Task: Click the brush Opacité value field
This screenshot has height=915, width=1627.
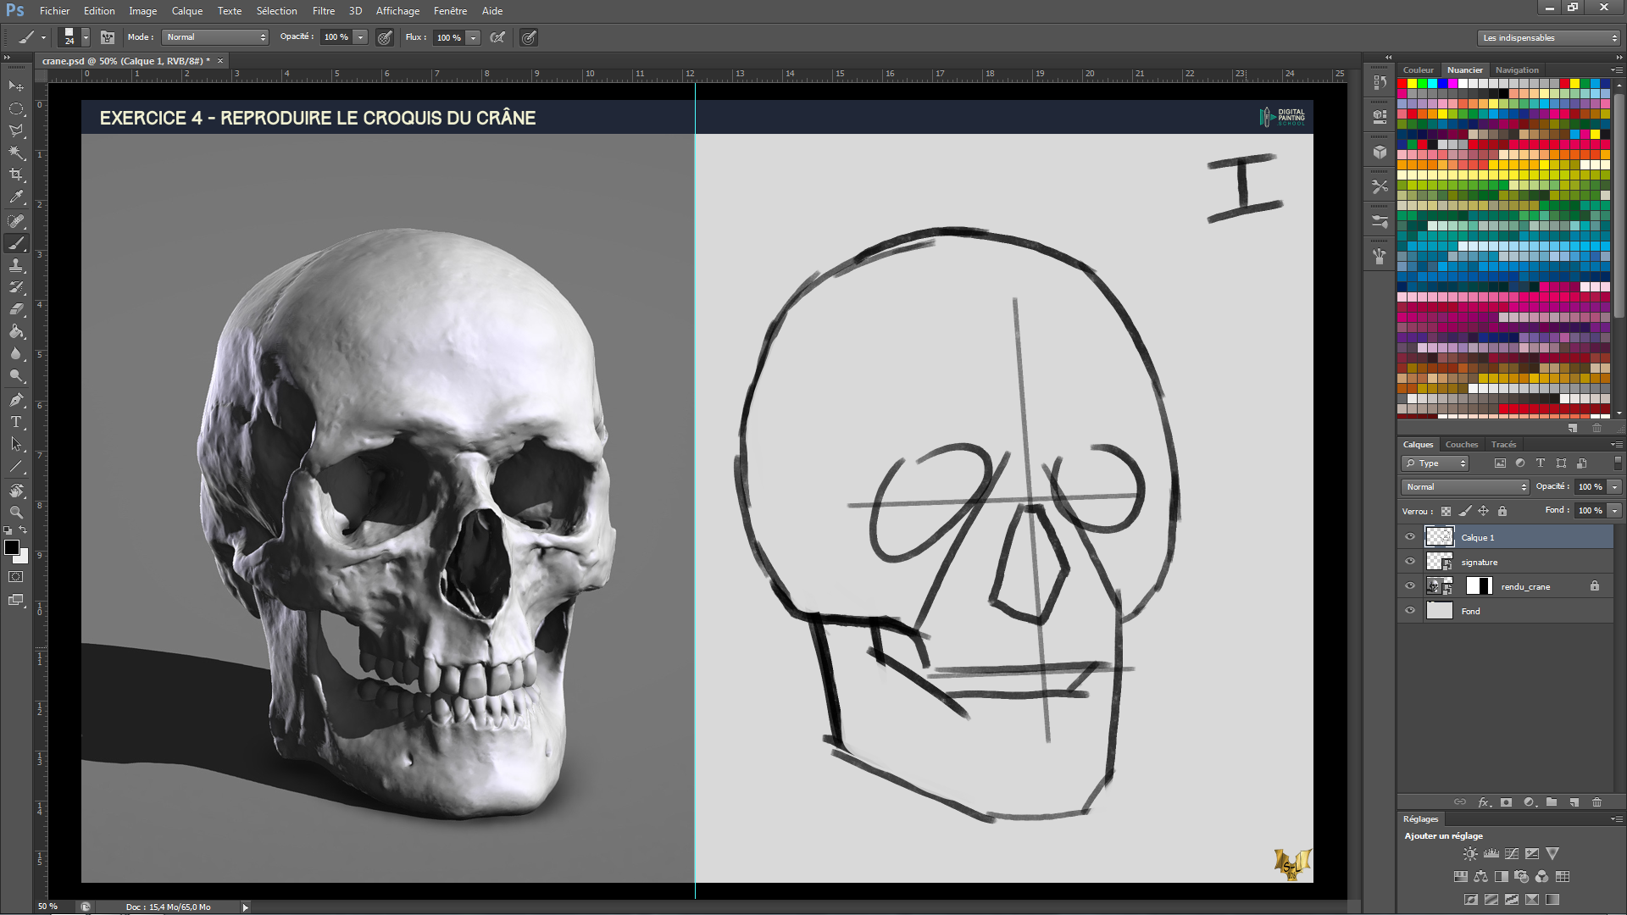Action: click(x=336, y=37)
